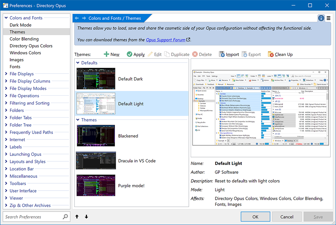Open the Directory Opus Colors page

(31, 46)
